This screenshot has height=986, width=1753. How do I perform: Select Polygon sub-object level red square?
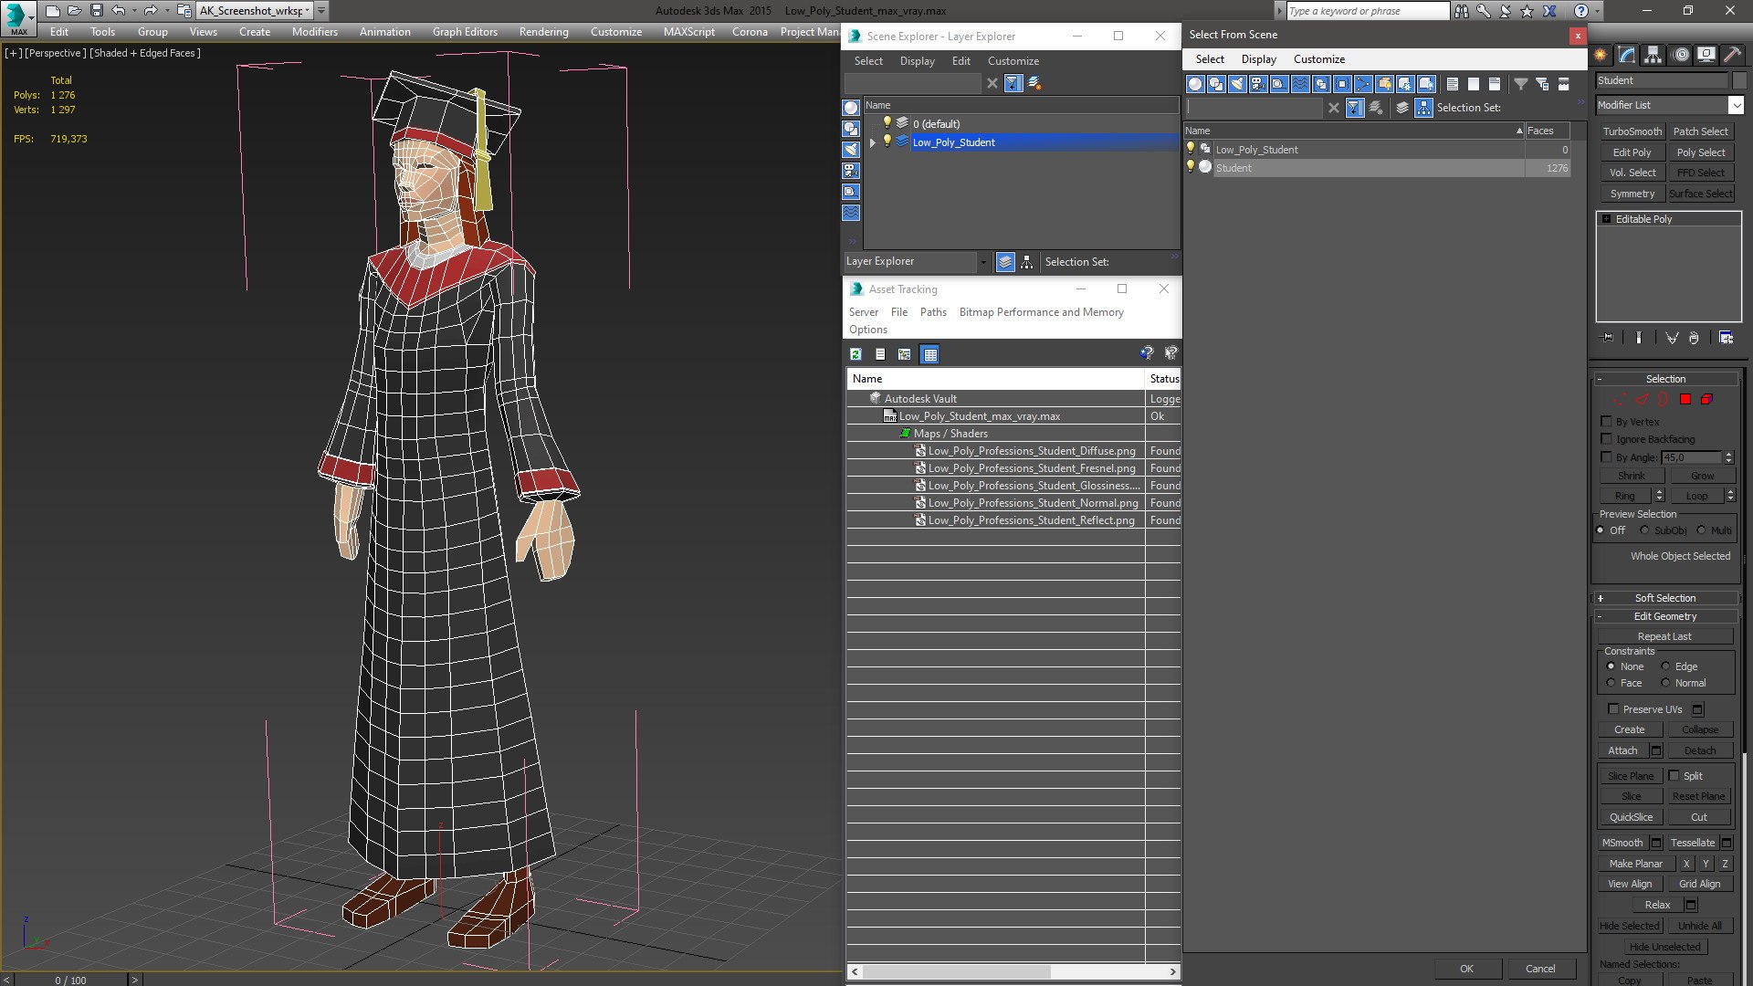click(1685, 399)
